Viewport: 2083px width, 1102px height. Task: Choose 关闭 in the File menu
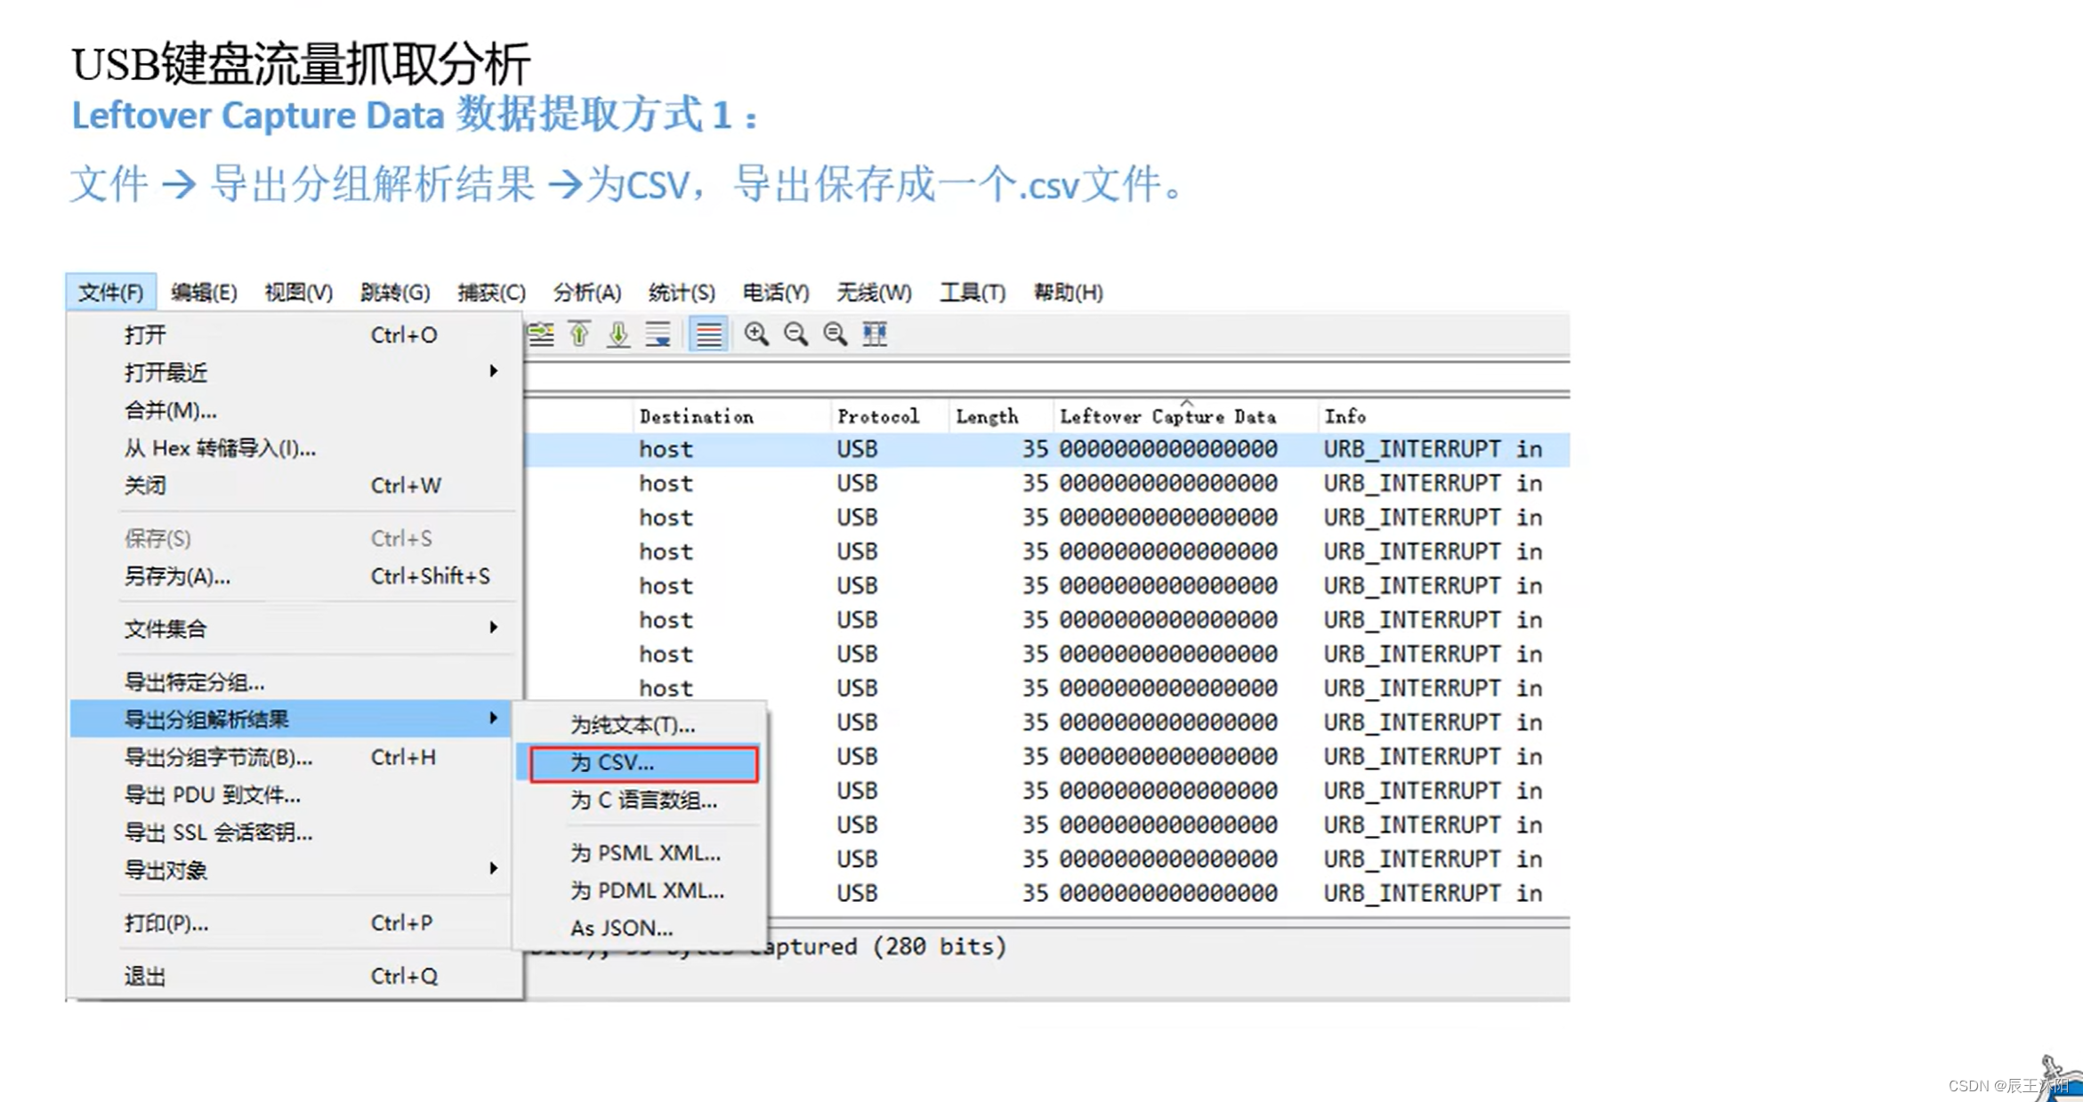[x=294, y=486]
